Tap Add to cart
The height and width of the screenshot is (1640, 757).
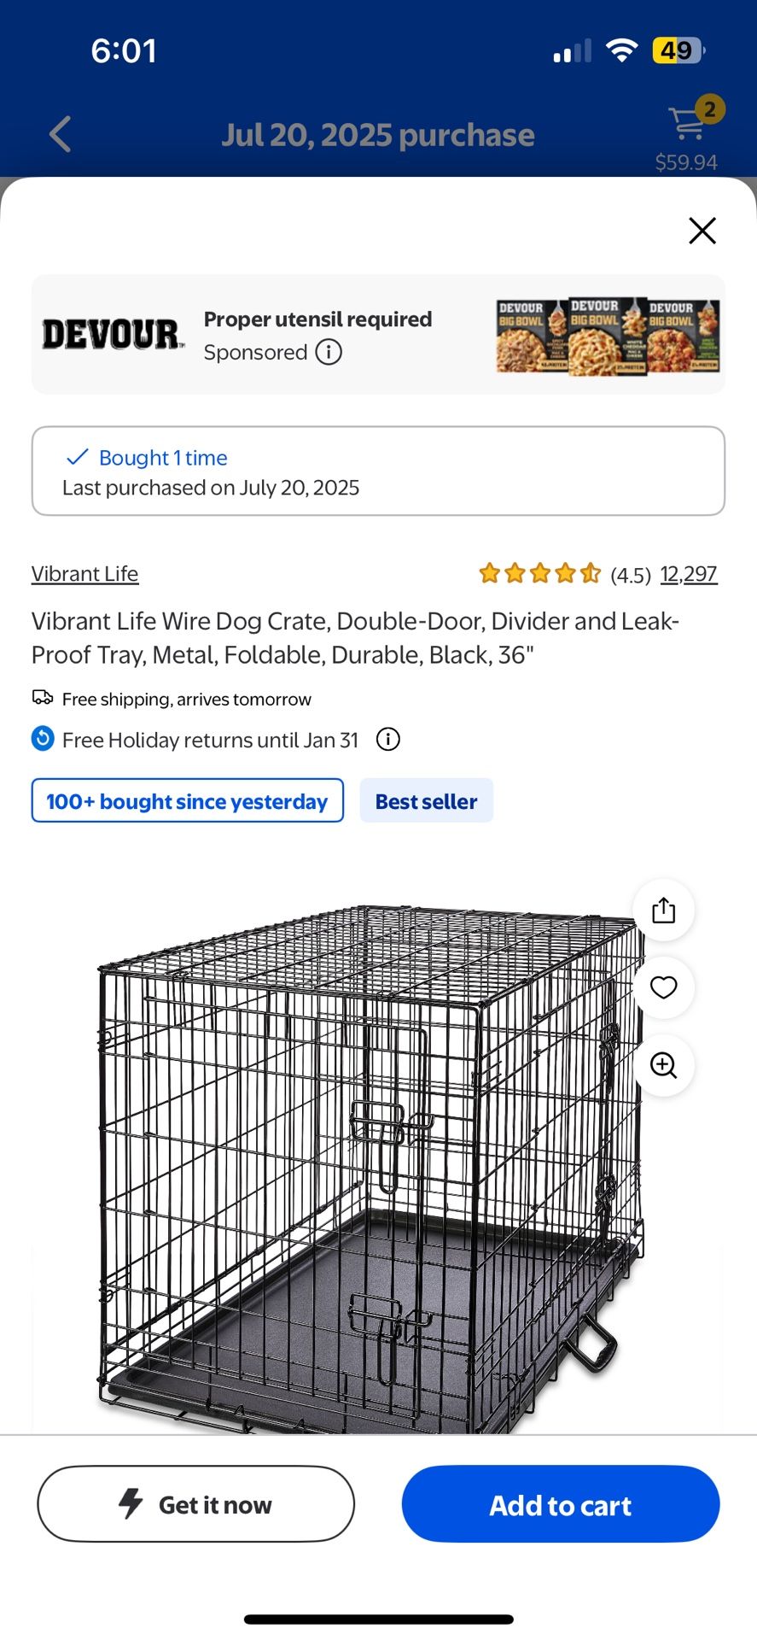[560, 1505]
